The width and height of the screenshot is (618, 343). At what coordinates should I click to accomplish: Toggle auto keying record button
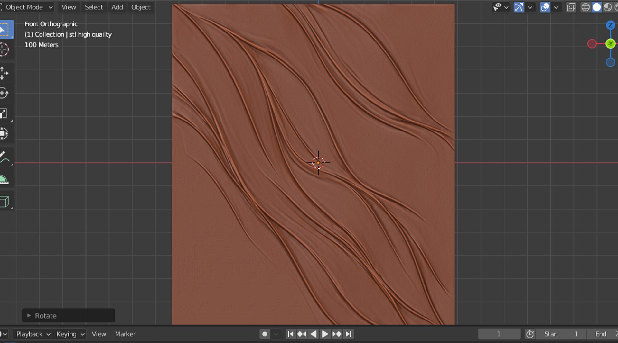point(265,334)
